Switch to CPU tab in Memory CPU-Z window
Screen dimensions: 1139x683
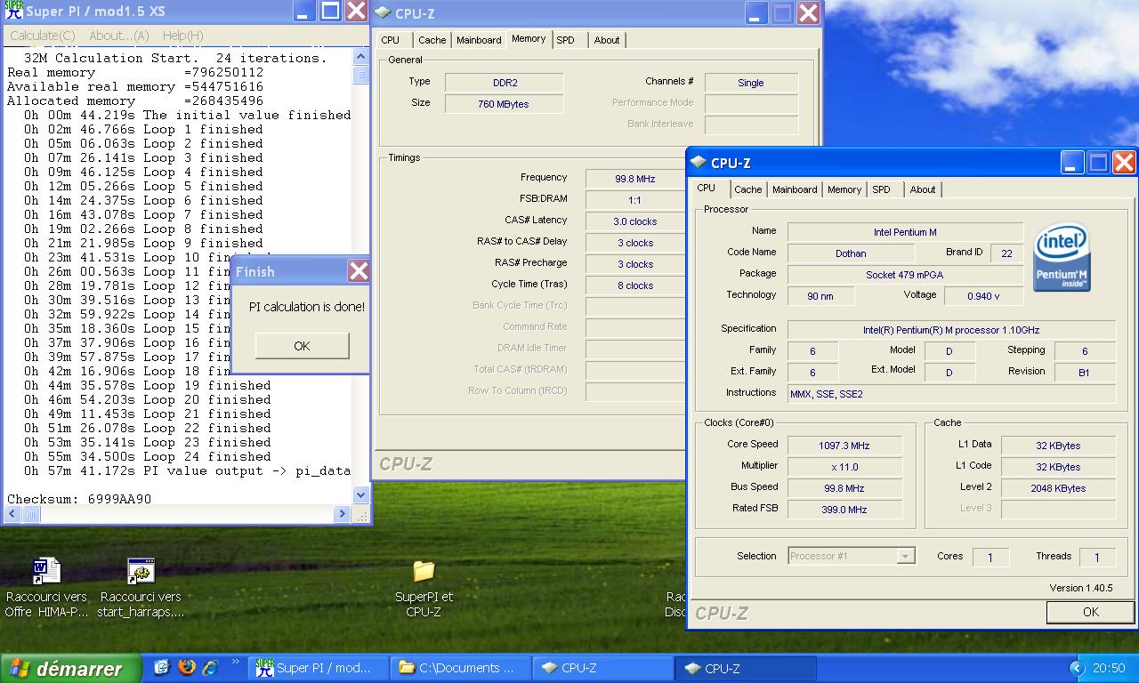click(391, 40)
